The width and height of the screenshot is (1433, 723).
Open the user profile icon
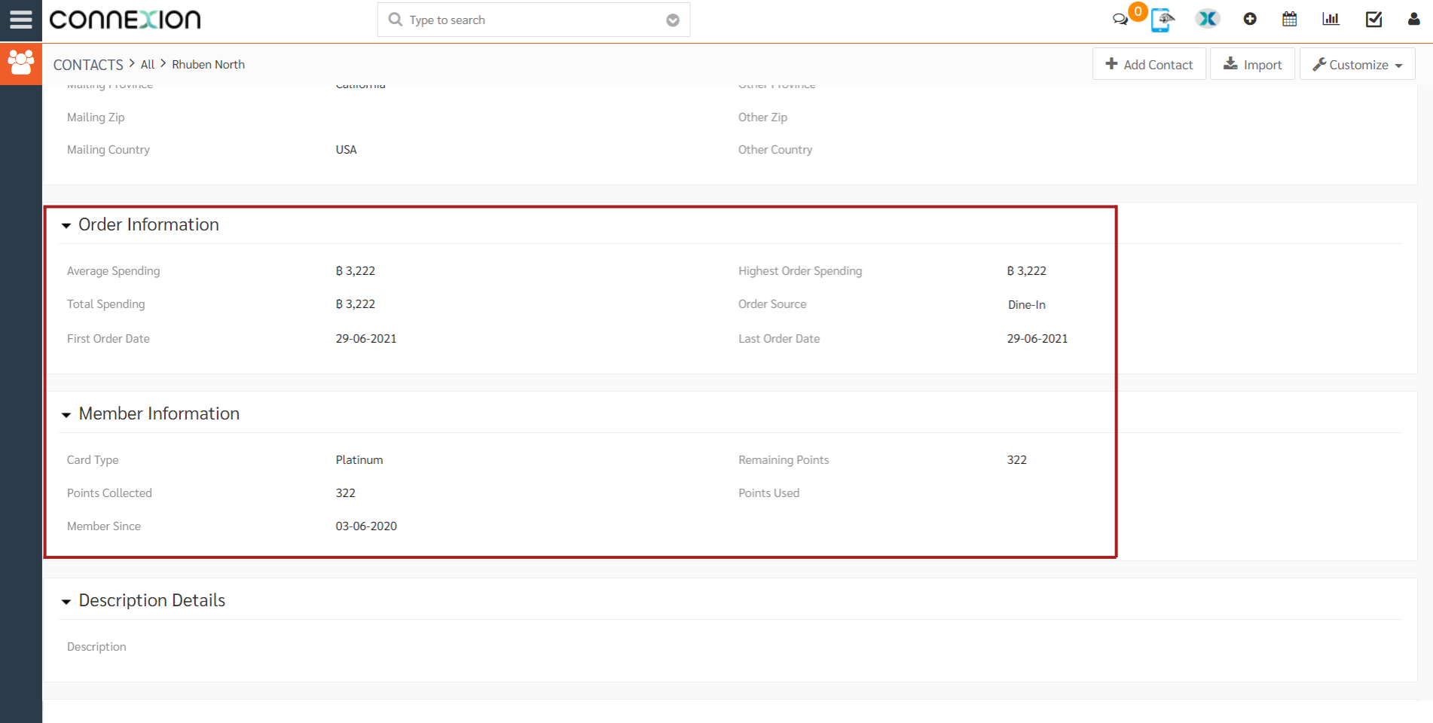[1413, 20]
